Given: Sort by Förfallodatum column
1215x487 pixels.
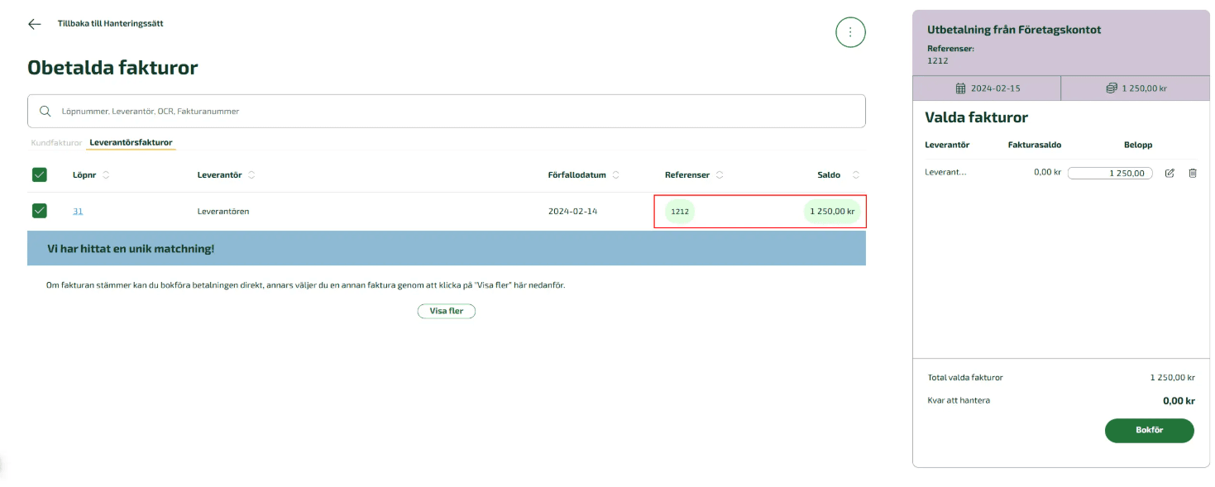Looking at the screenshot, I should 616,175.
